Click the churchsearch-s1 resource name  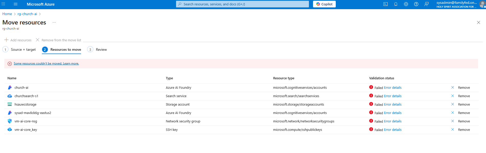coord(26,96)
